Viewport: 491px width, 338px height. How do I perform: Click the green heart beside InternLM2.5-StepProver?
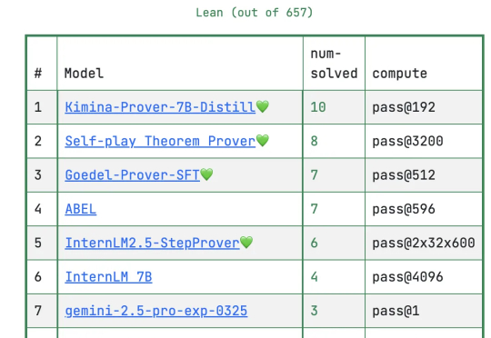(246, 243)
